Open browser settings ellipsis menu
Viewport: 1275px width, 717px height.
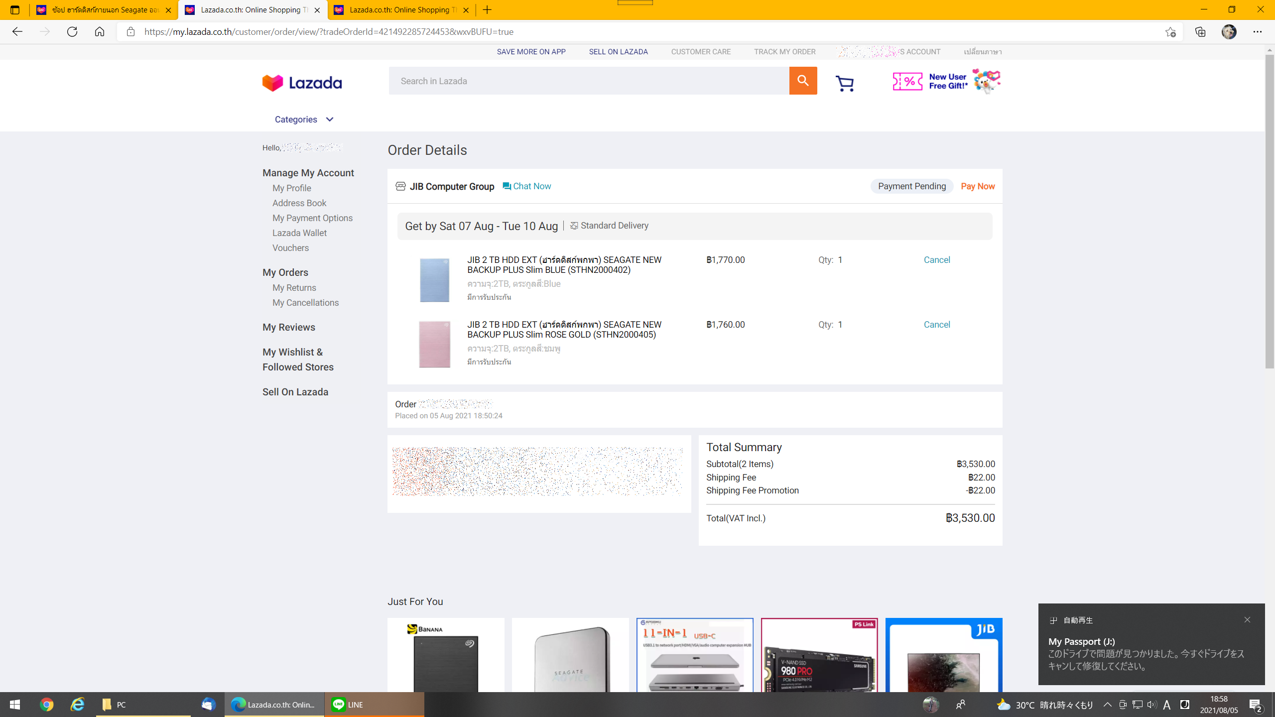pyautogui.click(x=1258, y=32)
